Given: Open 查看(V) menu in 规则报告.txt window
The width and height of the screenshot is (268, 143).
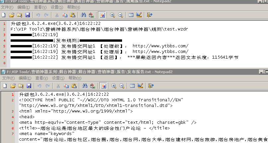Looking at the screenshot, I should 40,7.
